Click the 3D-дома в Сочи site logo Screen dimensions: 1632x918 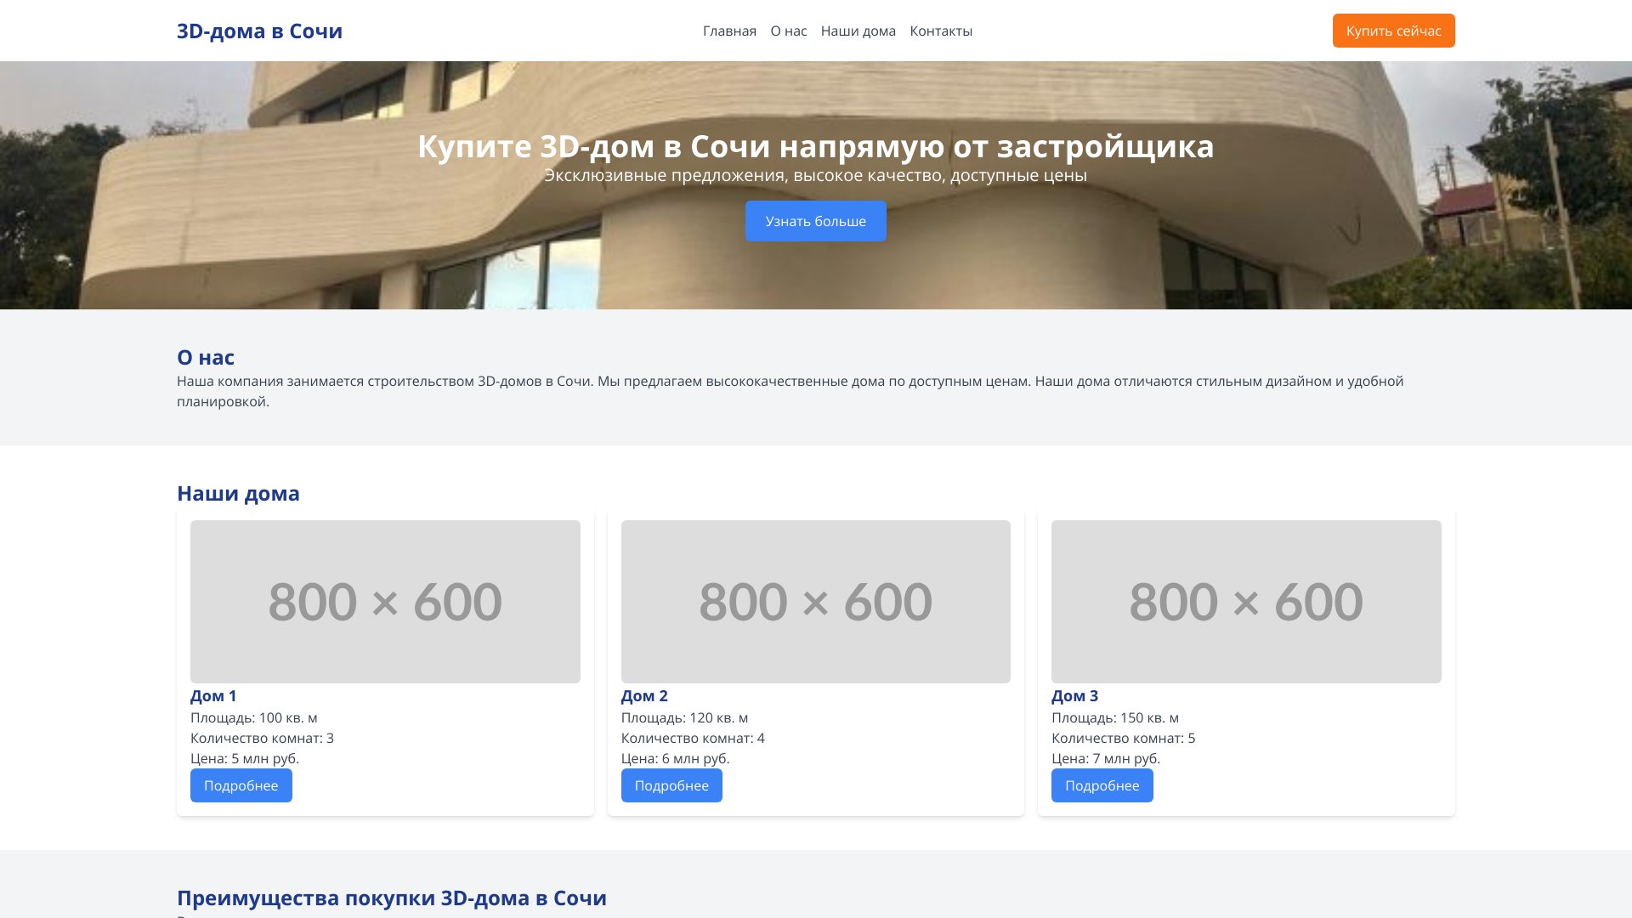click(259, 31)
